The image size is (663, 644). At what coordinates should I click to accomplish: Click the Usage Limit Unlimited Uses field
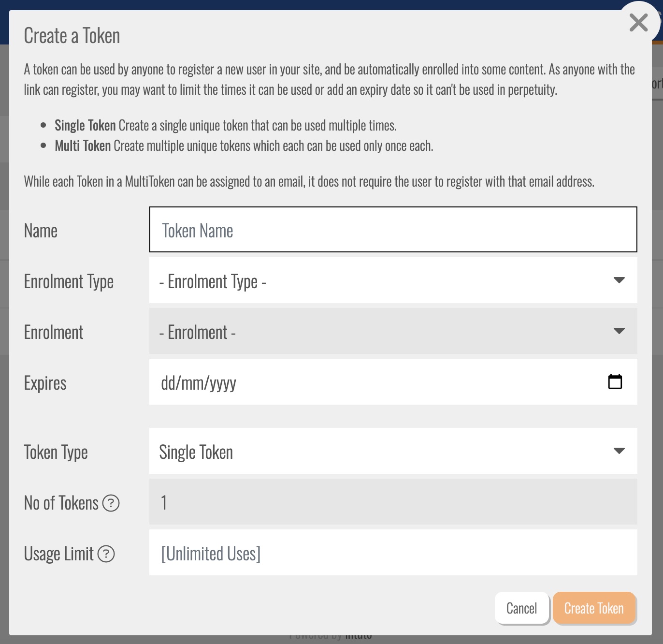[392, 553]
